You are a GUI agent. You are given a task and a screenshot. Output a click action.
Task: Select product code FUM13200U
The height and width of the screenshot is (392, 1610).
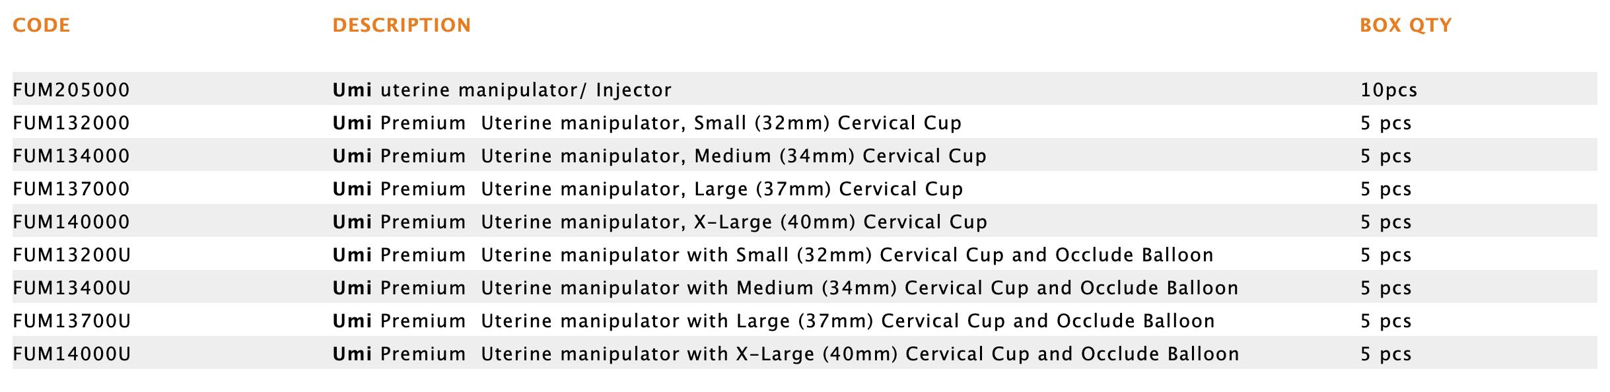point(71,255)
